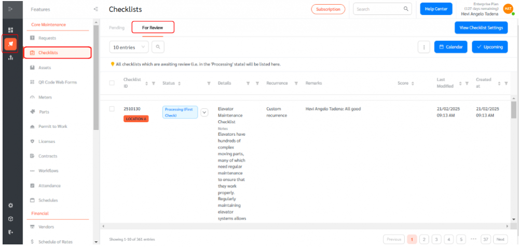The image size is (519, 247).
Task: Open the HAT user avatar
Action: point(508,9)
